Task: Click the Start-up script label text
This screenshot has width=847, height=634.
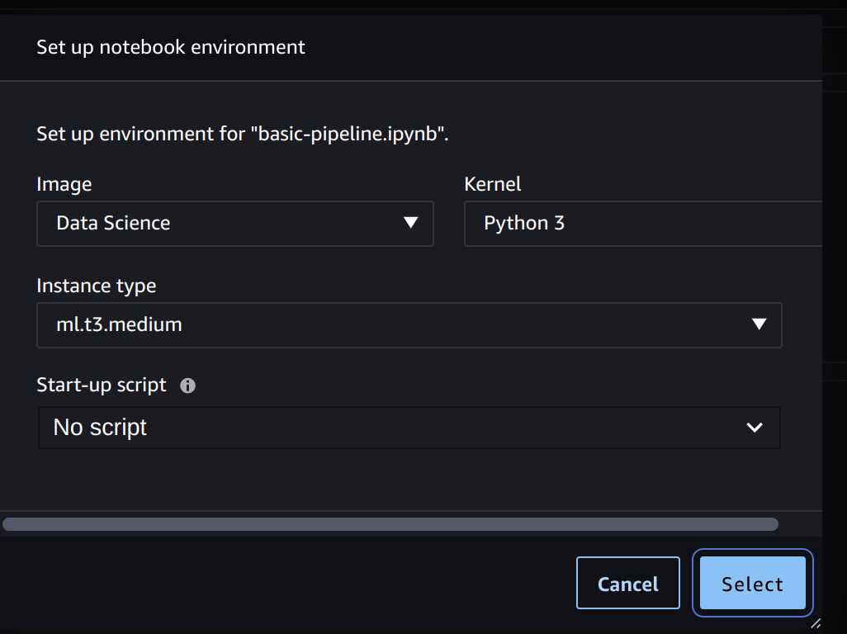Action: (102, 385)
